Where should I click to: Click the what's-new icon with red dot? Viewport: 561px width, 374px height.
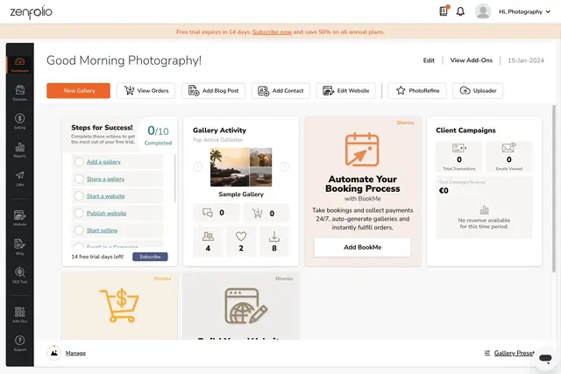[444, 11]
